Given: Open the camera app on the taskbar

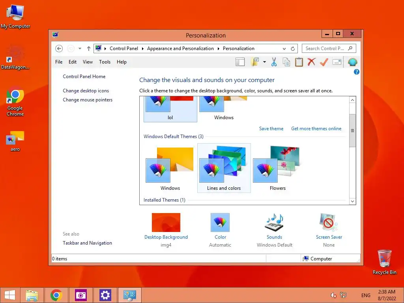Looking at the screenshot, I should (x=80, y=295).
